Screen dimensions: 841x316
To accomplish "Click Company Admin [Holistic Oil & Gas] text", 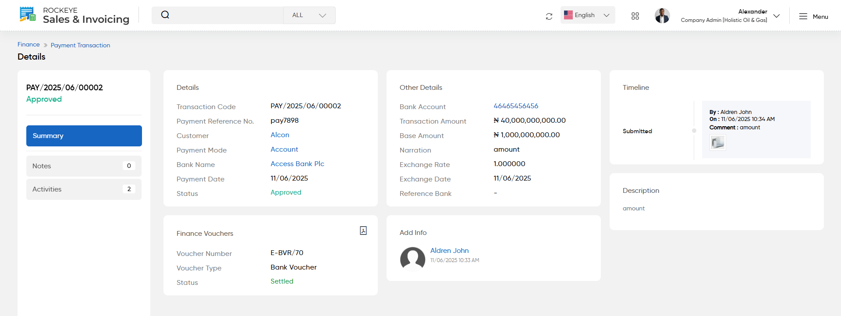I will point(724,20).
